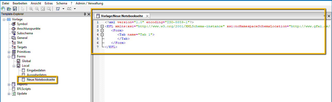Select Neue Notebookseite tree entry
Screen dimensions: 332x102
click(x=41, y=80)
